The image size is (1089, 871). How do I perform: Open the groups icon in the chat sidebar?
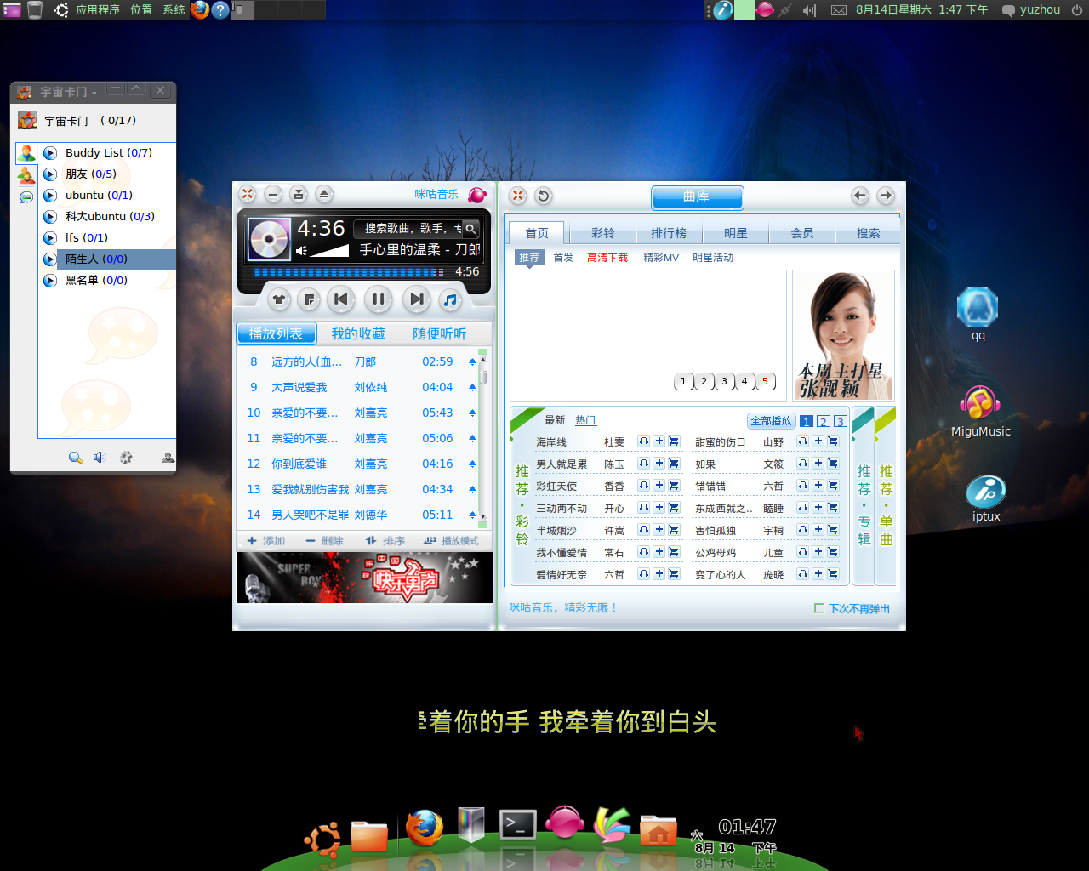tap(26, 175)
